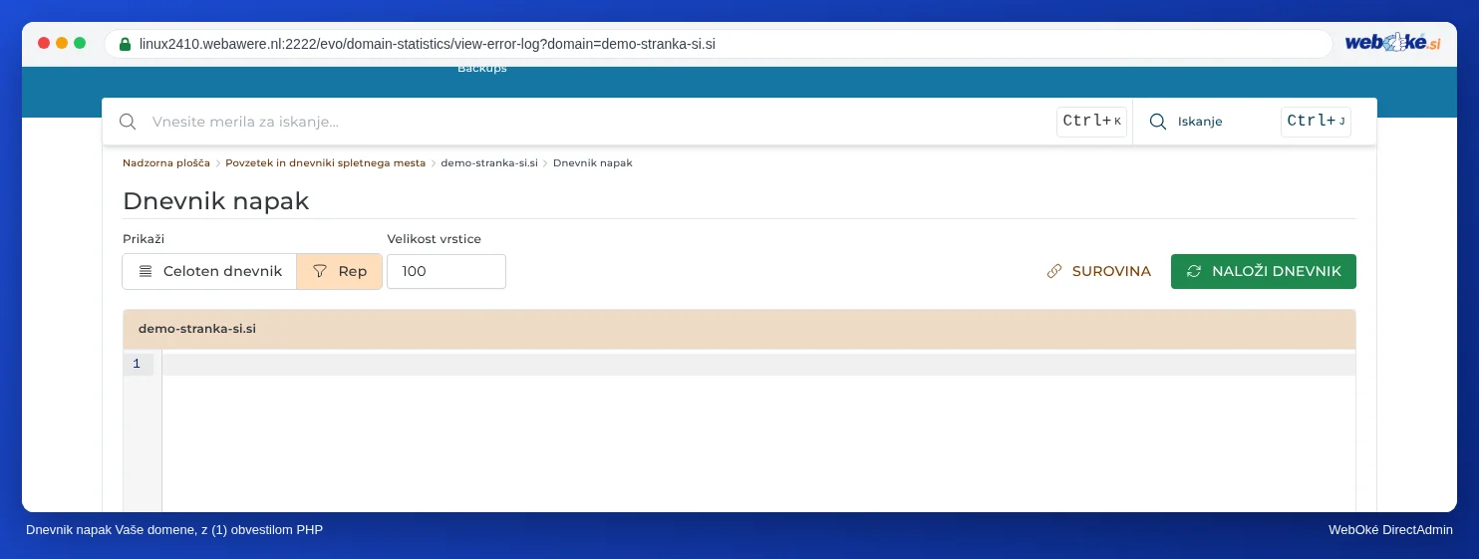This screenshot has height=559, width=1479.
Task: Click the chain link icon beside SUROVINA
Action: [x=1054, y=271]
